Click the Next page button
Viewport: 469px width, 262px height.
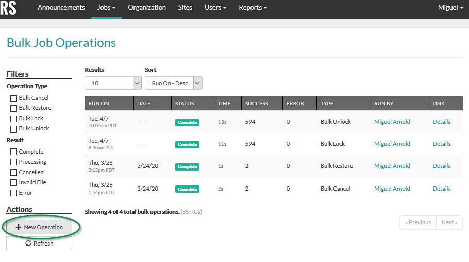tap(449, 222)
